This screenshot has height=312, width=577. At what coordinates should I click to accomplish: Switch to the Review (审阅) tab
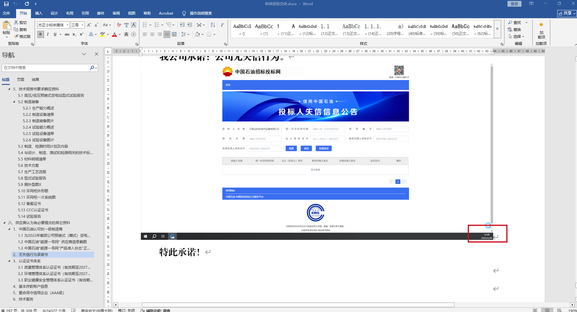coord(116,13)
